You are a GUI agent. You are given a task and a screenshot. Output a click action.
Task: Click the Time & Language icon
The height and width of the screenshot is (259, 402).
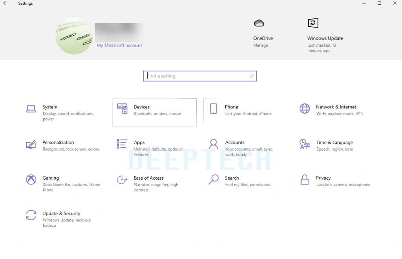[305, 144]
